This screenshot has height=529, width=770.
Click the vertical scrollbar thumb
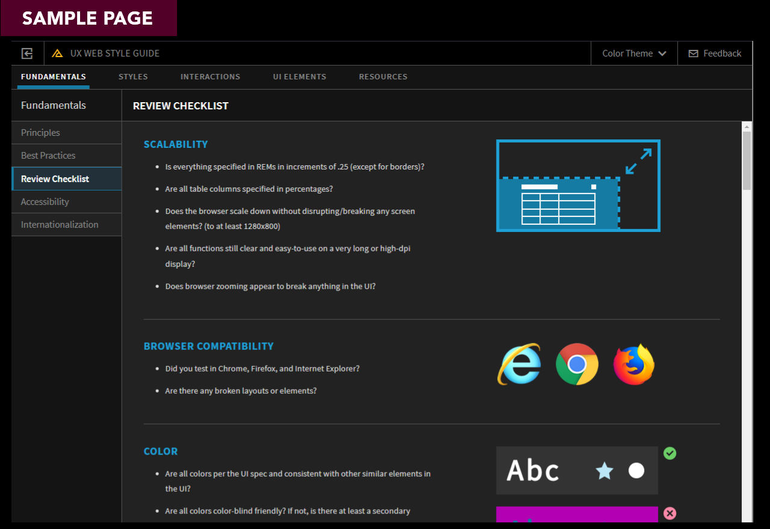pyautogui.click(x=747, y=161)
